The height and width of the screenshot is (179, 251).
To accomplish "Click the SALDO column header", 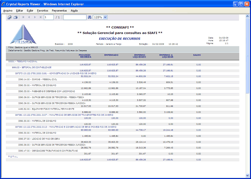I will (x=197, y=55).
